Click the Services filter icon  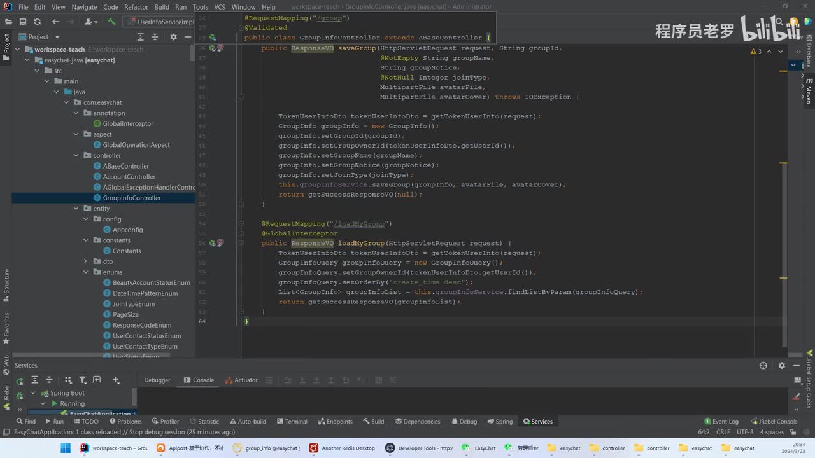coord(82,380)
